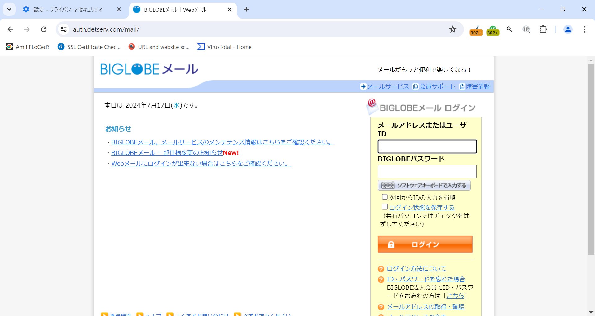Open VirusTotal - Home bookmark

(x=224, y=47)
